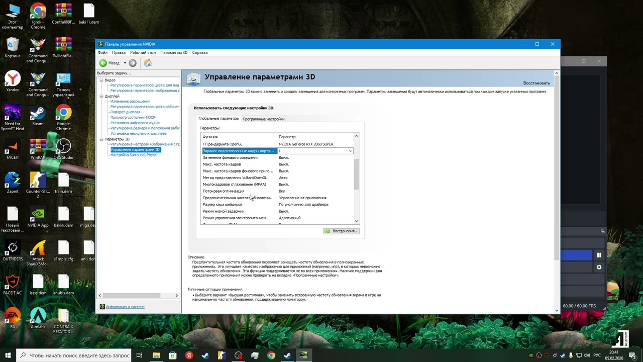Open Установка цифрового аудио task
Image resolution: width=643 pixels, height=362 pixels.
(135, 123)
